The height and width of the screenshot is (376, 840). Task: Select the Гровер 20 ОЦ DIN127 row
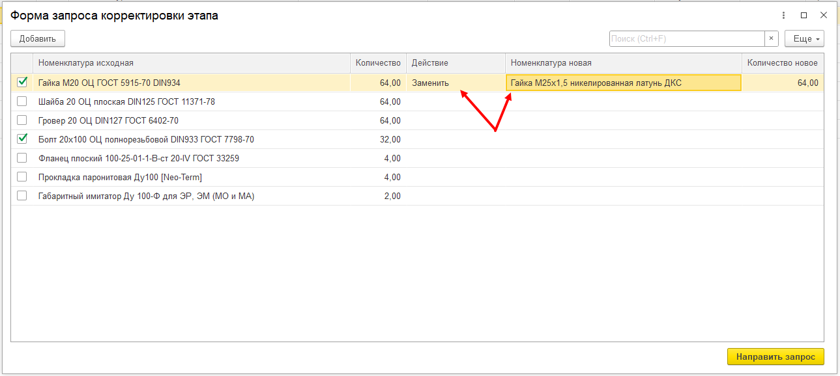point(417,120)
